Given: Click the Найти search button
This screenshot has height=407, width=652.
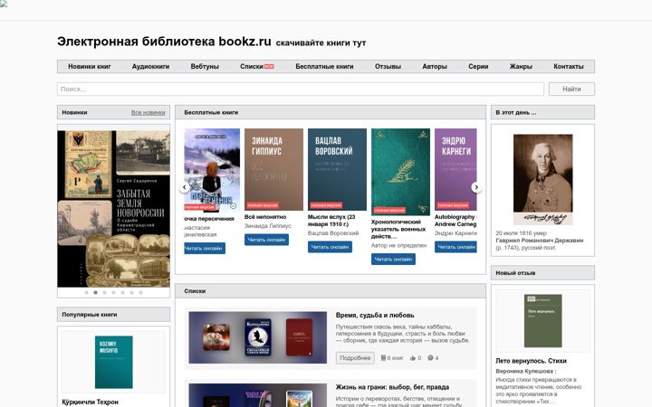Looking at the screenshot, I should click(571, 89).
